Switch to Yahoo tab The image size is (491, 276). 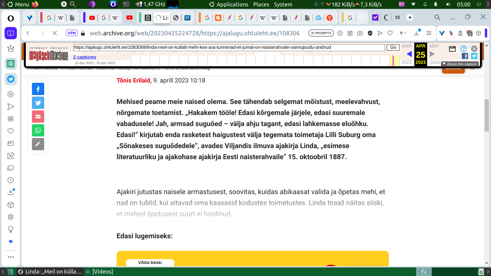[x=375, y=18]
